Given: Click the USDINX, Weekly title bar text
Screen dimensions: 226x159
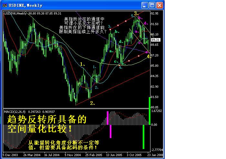Looking at the screenshot, I should pos(26,5).
